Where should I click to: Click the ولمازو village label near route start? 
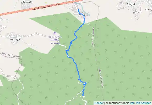click(x=82, y=14)
